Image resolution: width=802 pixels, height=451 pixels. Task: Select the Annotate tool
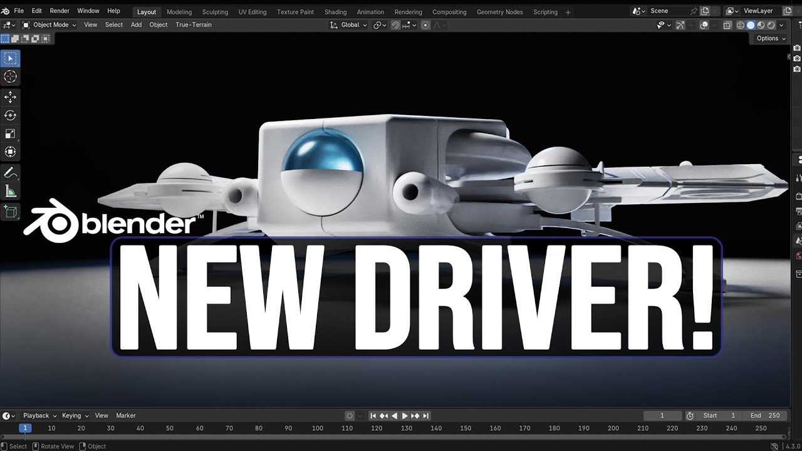coord(11,172)
